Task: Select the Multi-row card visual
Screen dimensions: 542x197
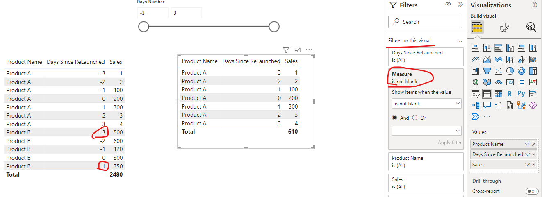Action: click(x=522, y=82)
